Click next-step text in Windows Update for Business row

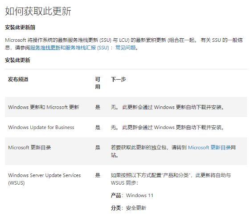click(167, 127)
